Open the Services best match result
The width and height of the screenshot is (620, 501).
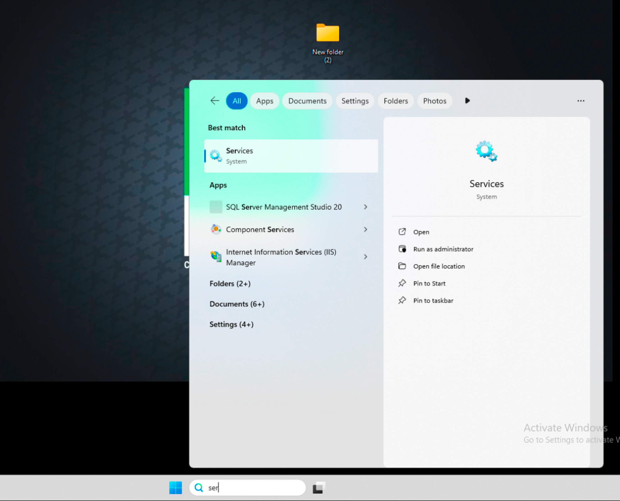pyautogui.click(x=291, y=156)
